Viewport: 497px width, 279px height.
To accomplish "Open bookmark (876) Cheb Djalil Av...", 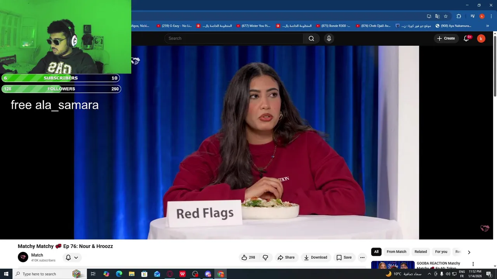I will (373, 26).
